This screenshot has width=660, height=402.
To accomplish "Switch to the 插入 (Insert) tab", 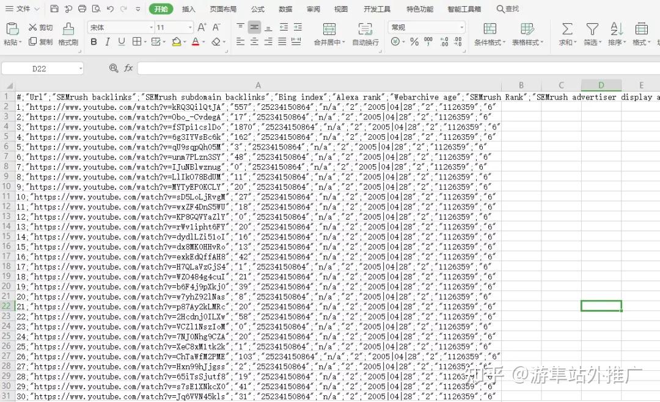I will click(189, 9).
